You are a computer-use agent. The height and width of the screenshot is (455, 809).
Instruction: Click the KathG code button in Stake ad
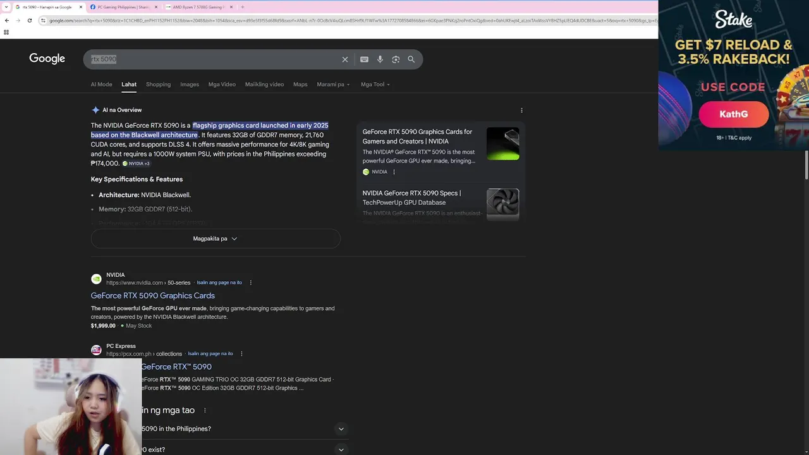734,114
